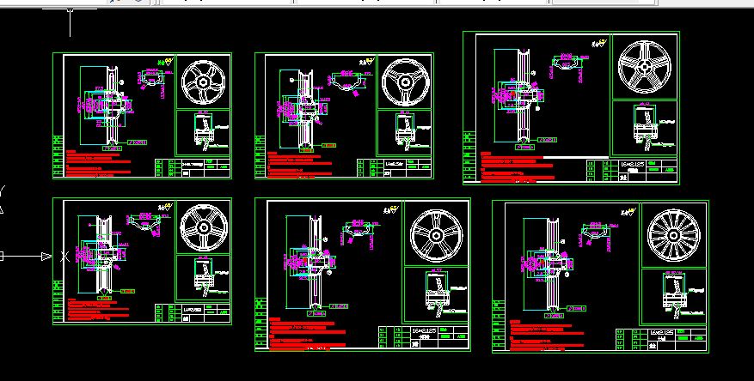
Task: Select red technical notes in curved-spoke sheet
Action: pyautogui.click(x=98, y=164)
